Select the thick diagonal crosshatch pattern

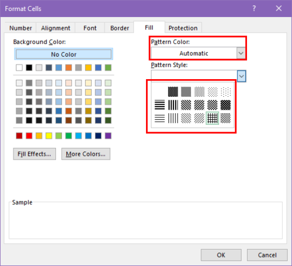(x=226, y=105)
